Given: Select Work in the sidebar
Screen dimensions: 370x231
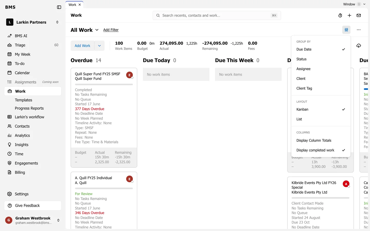Looking at the screenshot, I should (x=33, y=91).
